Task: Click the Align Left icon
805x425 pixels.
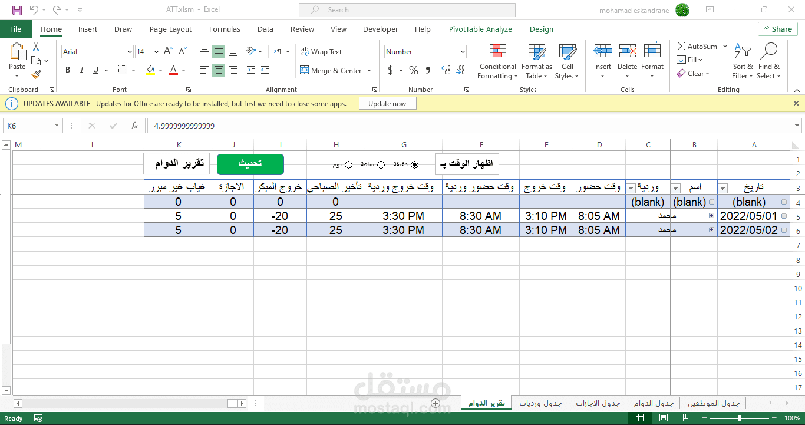Action: point(204,70)
